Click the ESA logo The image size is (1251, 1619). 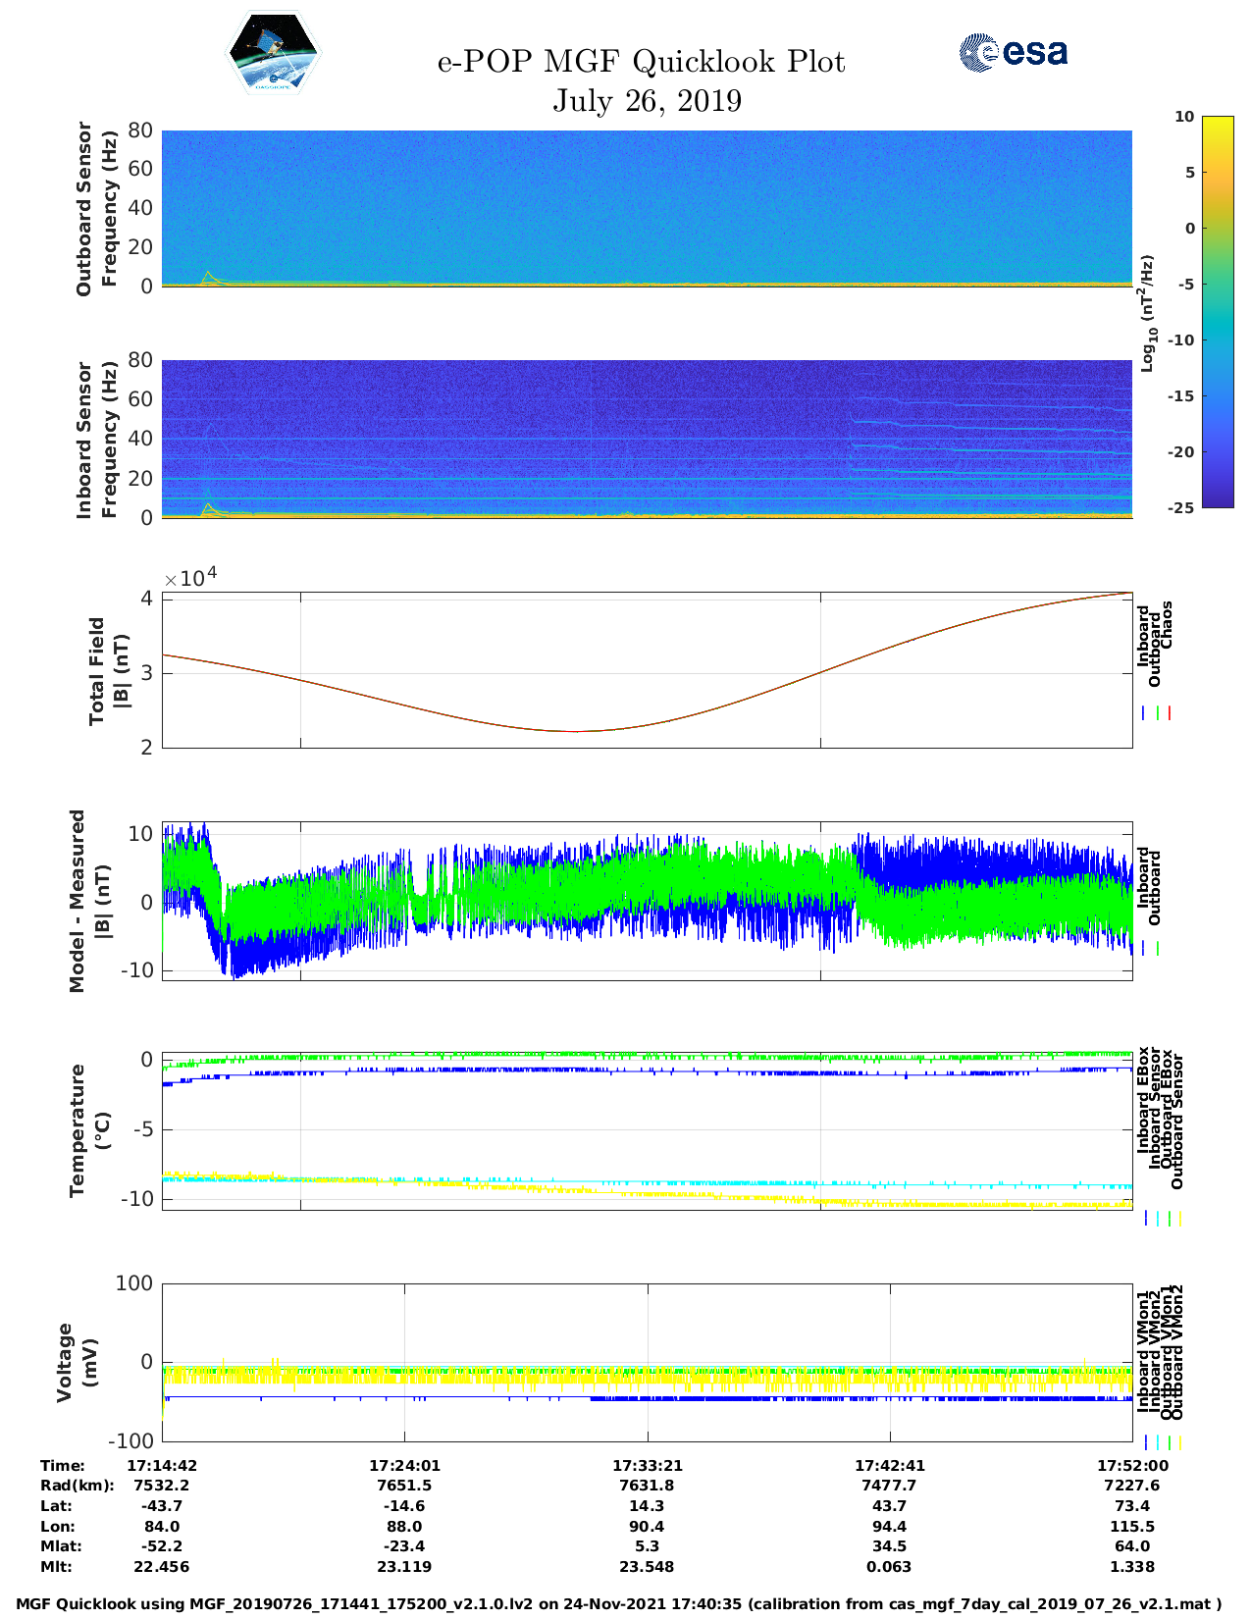coord(1013,52)
